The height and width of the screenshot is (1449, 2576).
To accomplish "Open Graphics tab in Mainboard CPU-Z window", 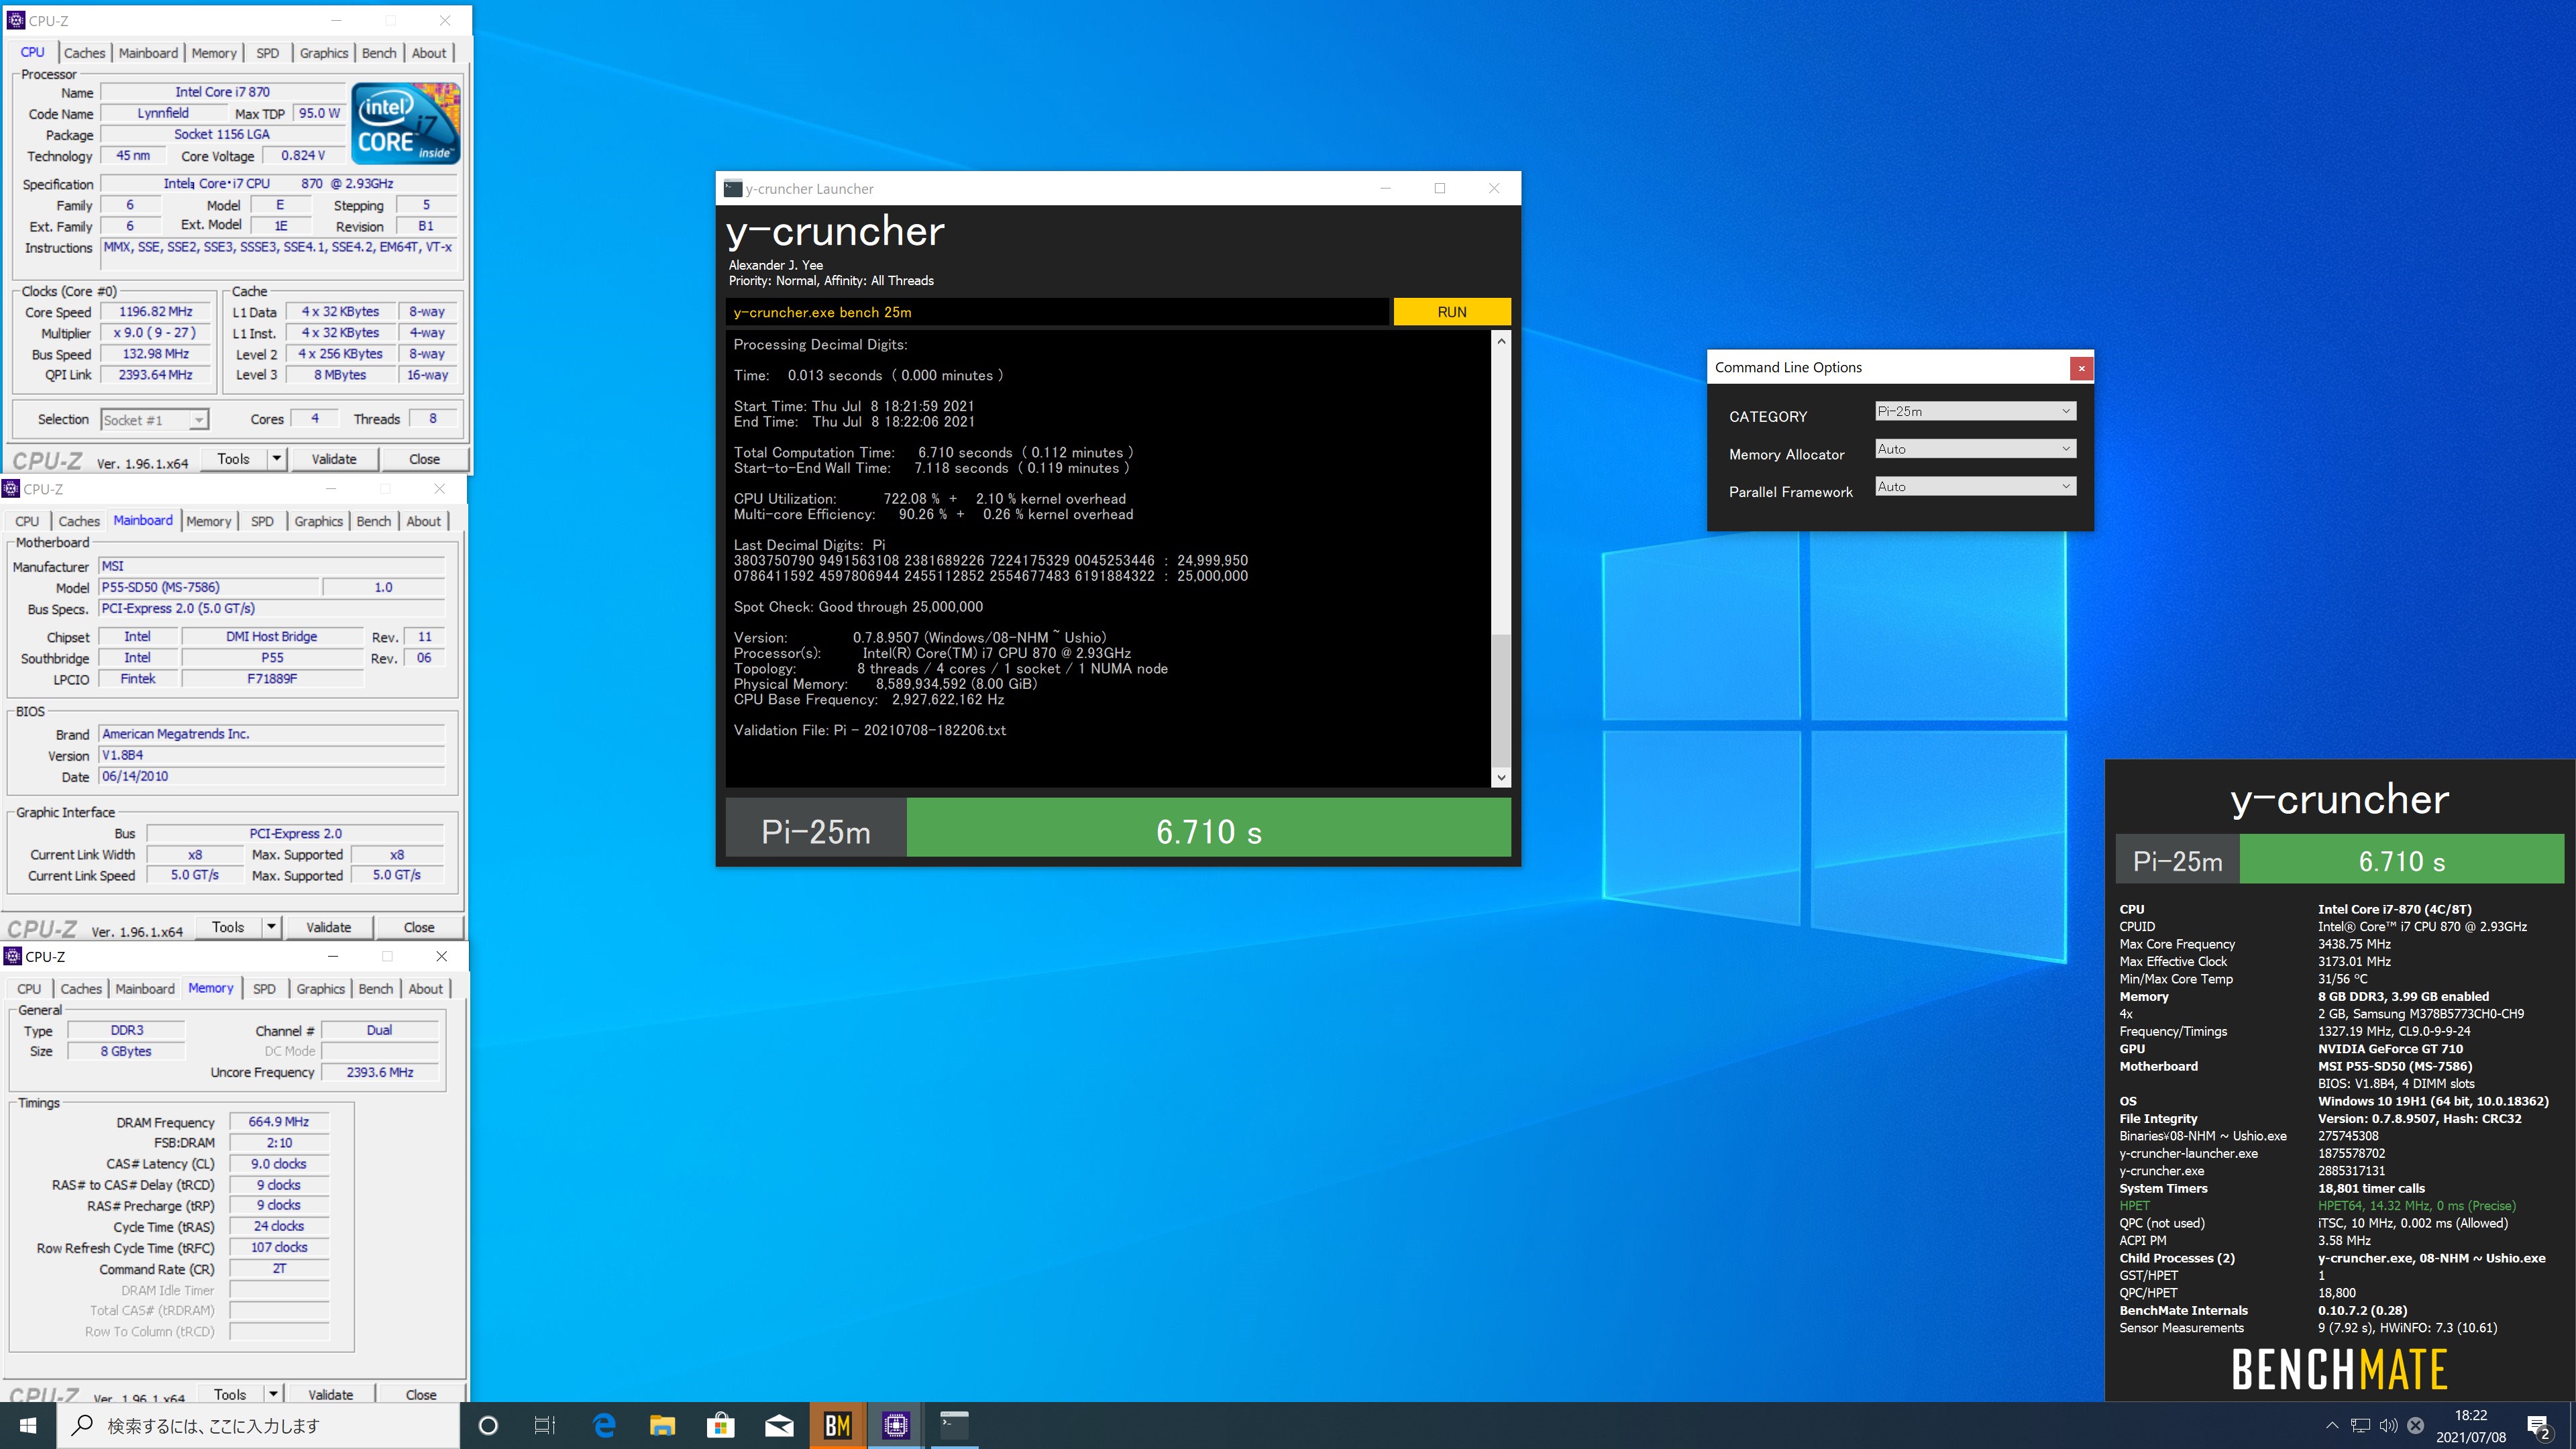I will click(318, 521).
